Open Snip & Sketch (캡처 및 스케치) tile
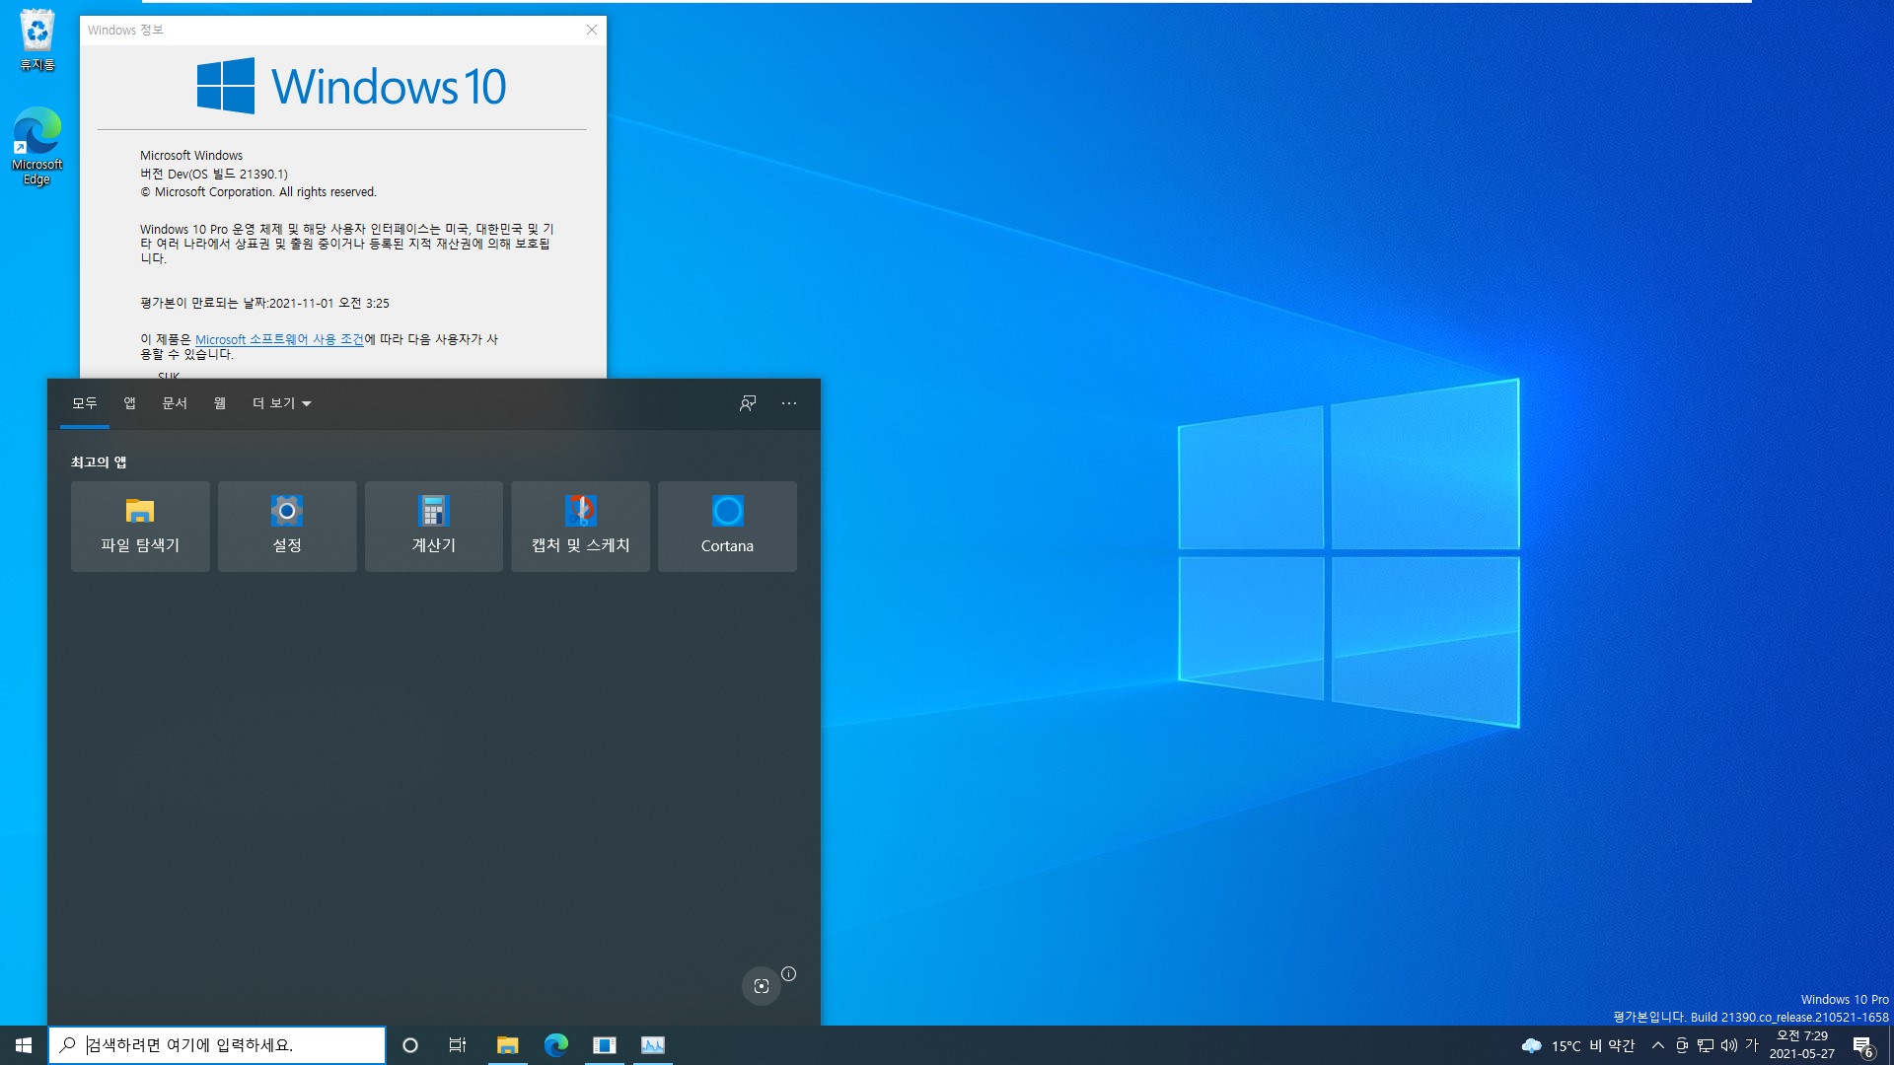Screen dimensions: 1894x1065 580,527
